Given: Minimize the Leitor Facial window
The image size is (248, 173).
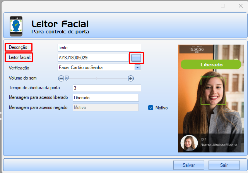Looking at the screenshot, I should coord(205,6).
